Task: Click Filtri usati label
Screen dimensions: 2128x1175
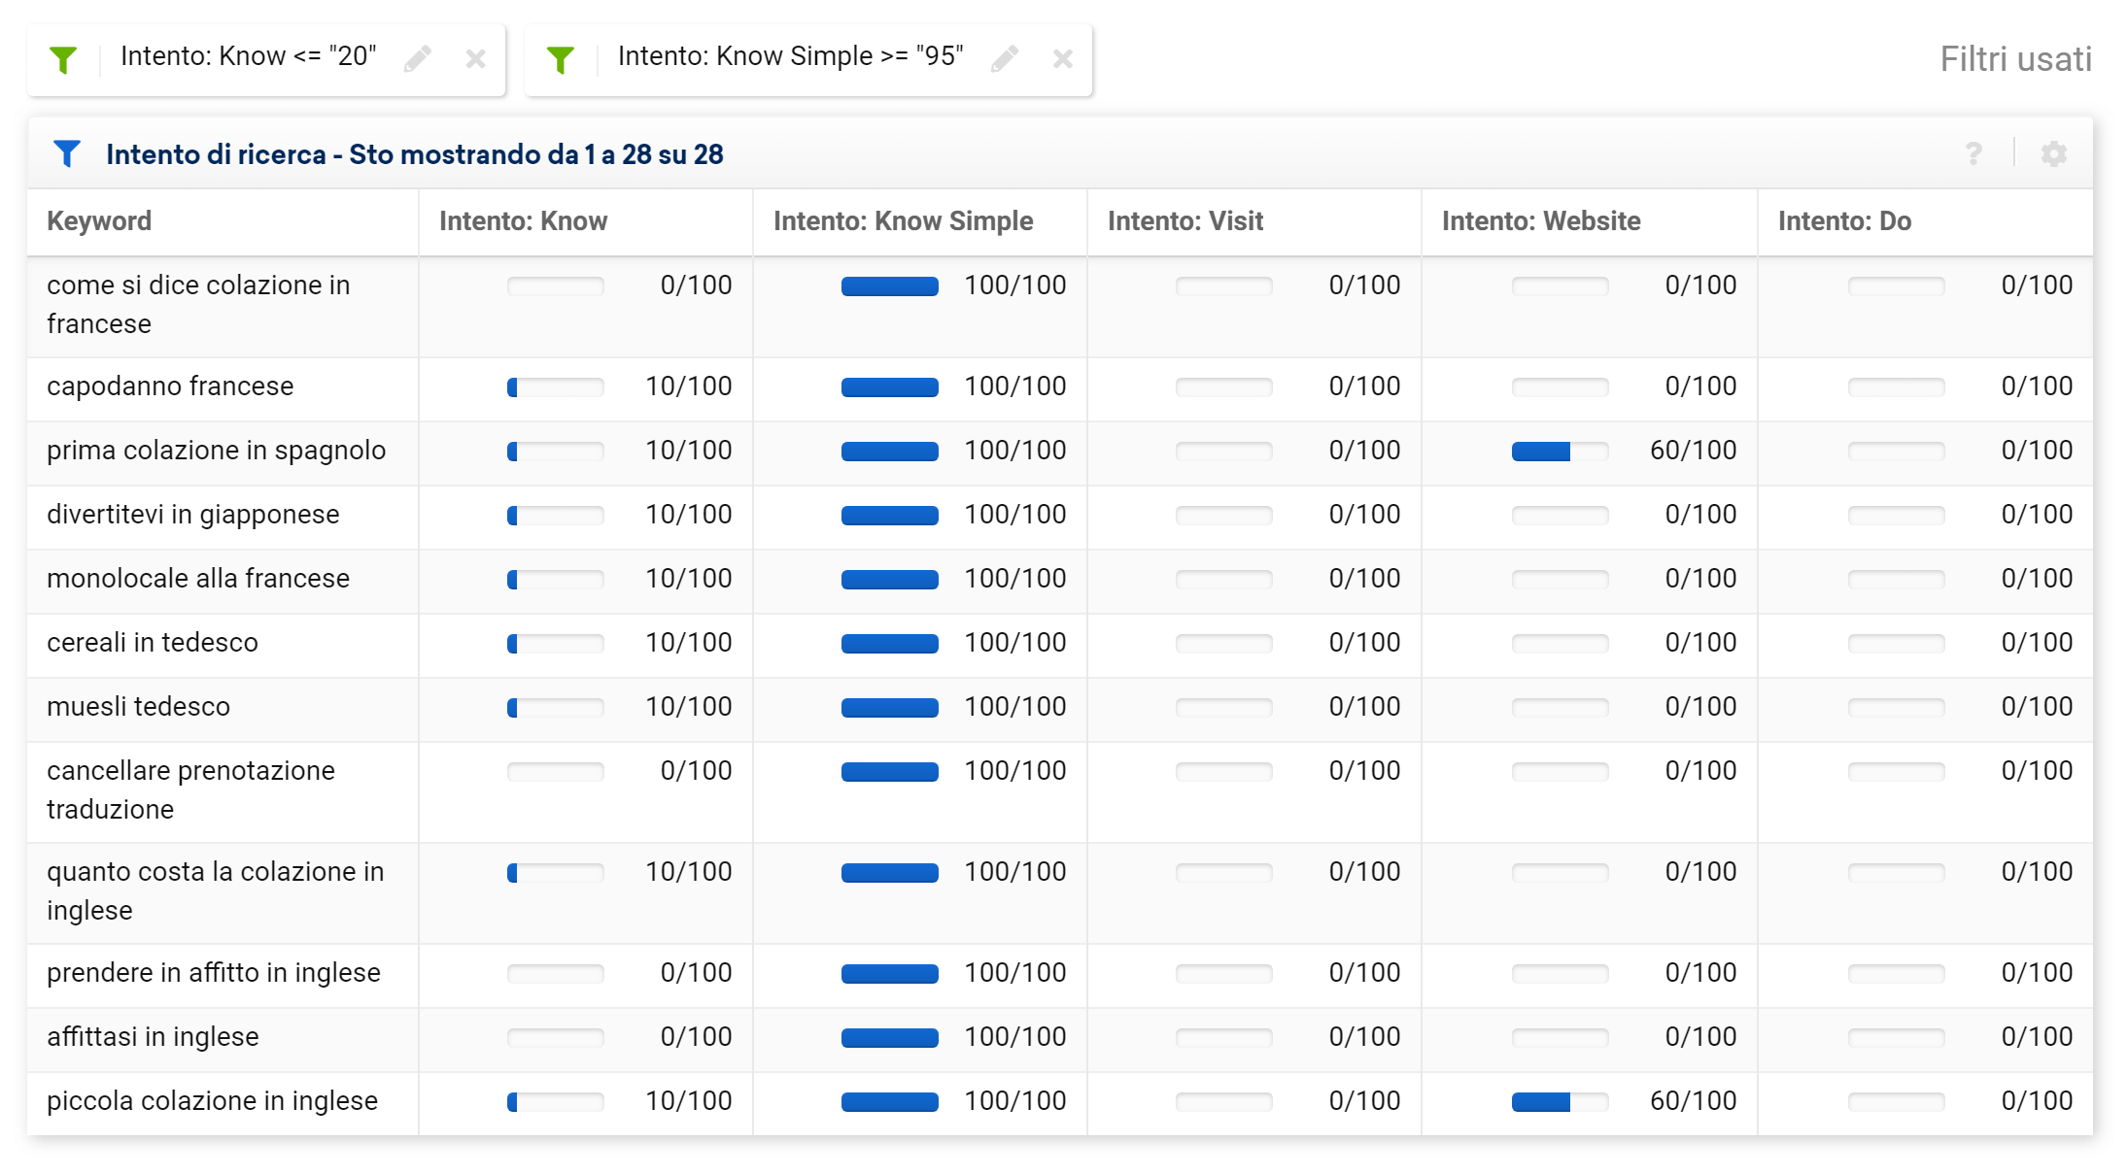Action: (x=2015, y=59)
